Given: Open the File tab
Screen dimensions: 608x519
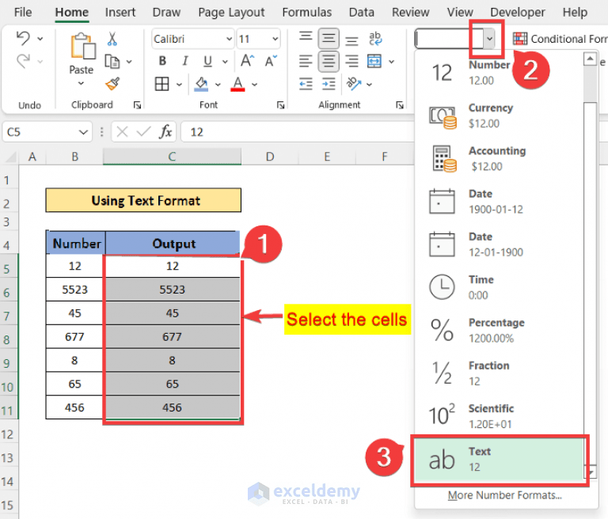Looking at the screenshot, I should point(23,13).
